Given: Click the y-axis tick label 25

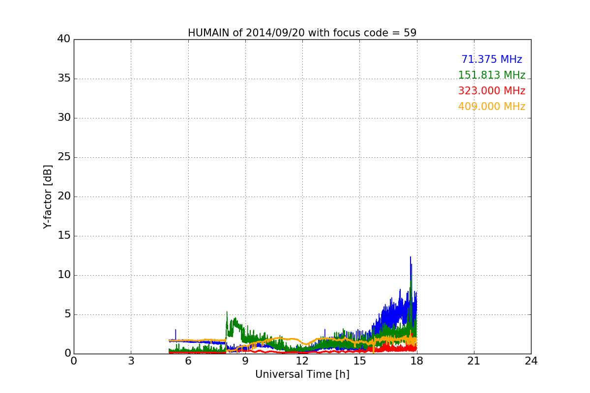Looking at the screenshot, I should [x=64, y=157].
